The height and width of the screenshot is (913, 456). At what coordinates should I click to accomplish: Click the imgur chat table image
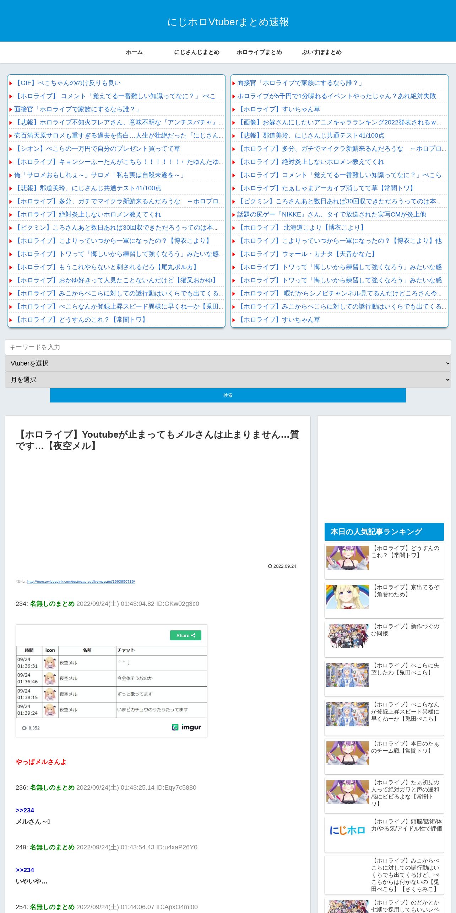pyautogui.click(x=112, y=682)
